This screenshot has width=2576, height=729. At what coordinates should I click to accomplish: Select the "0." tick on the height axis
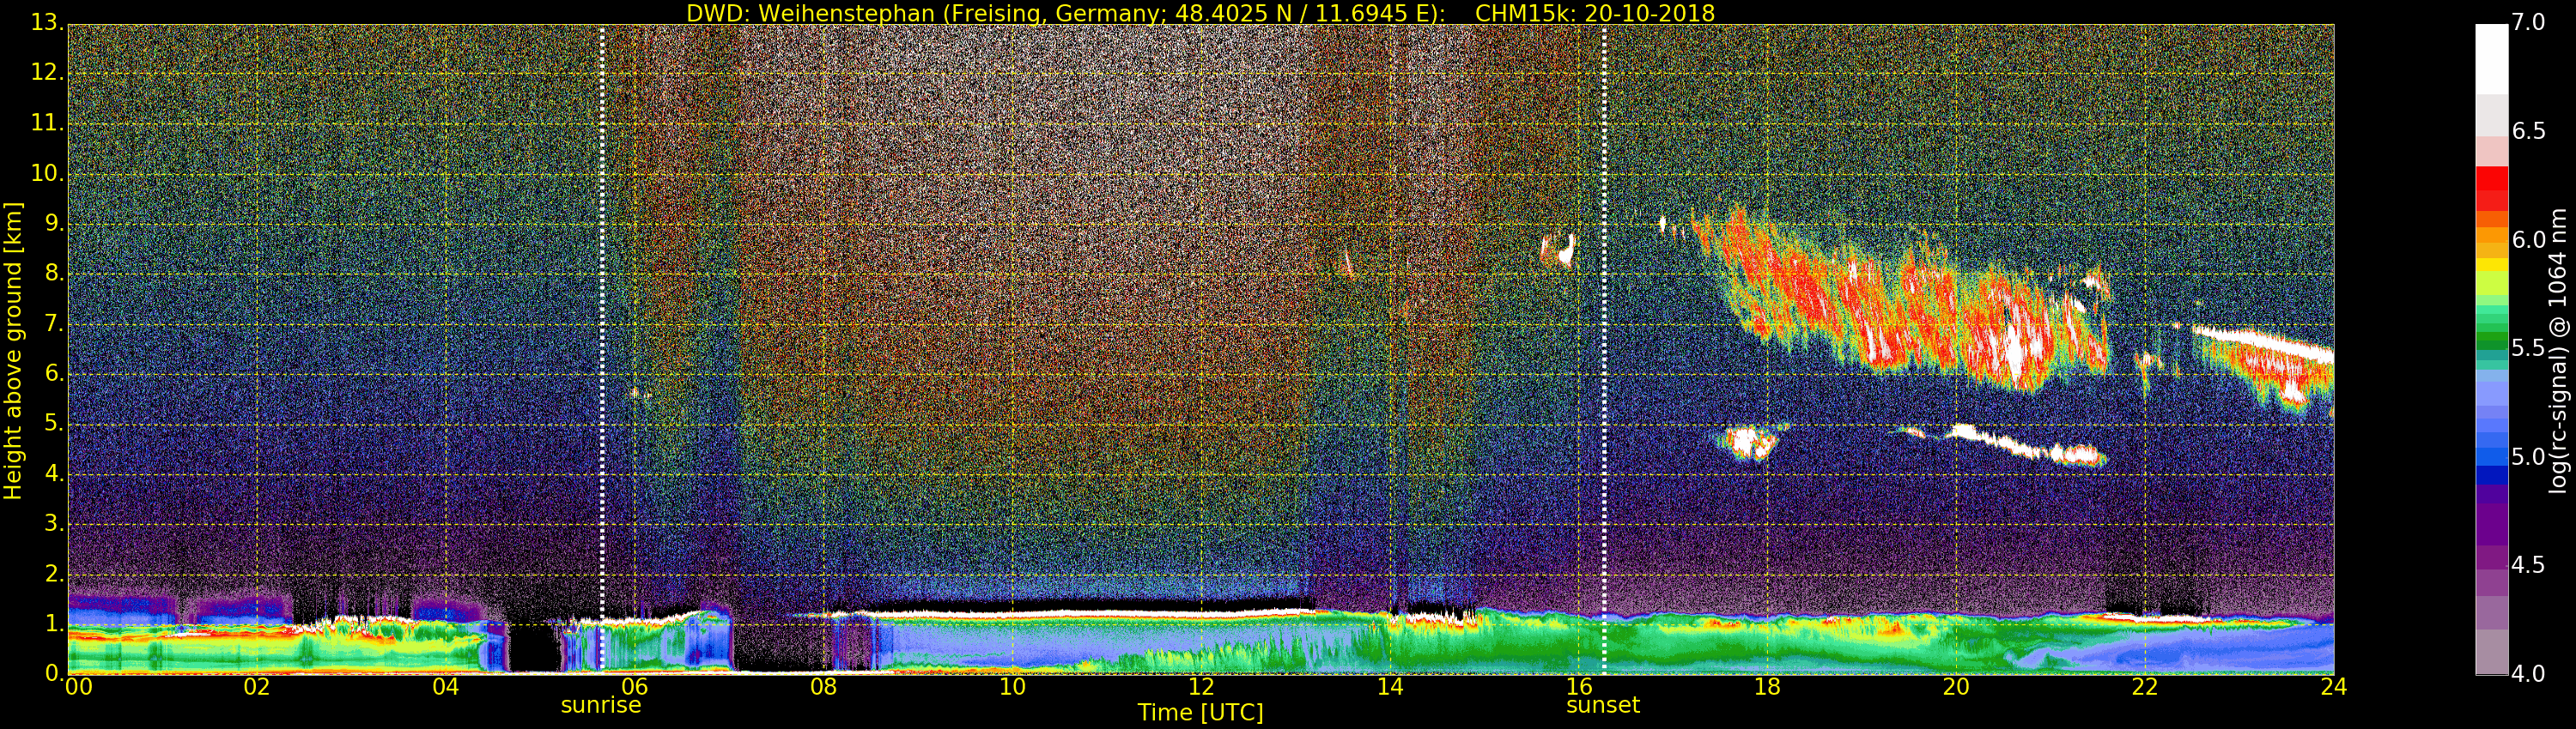click(x=54, y=674)
